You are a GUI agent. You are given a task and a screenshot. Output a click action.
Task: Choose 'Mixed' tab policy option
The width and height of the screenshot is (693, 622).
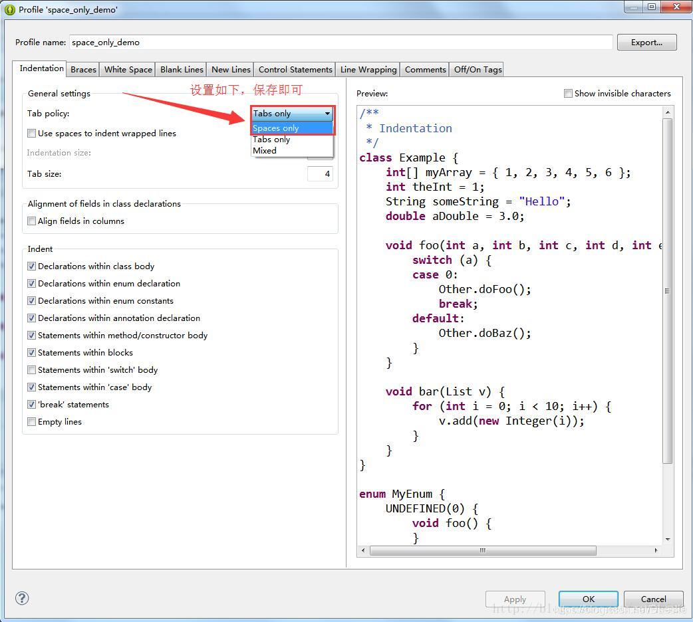[x=292, y=151]
